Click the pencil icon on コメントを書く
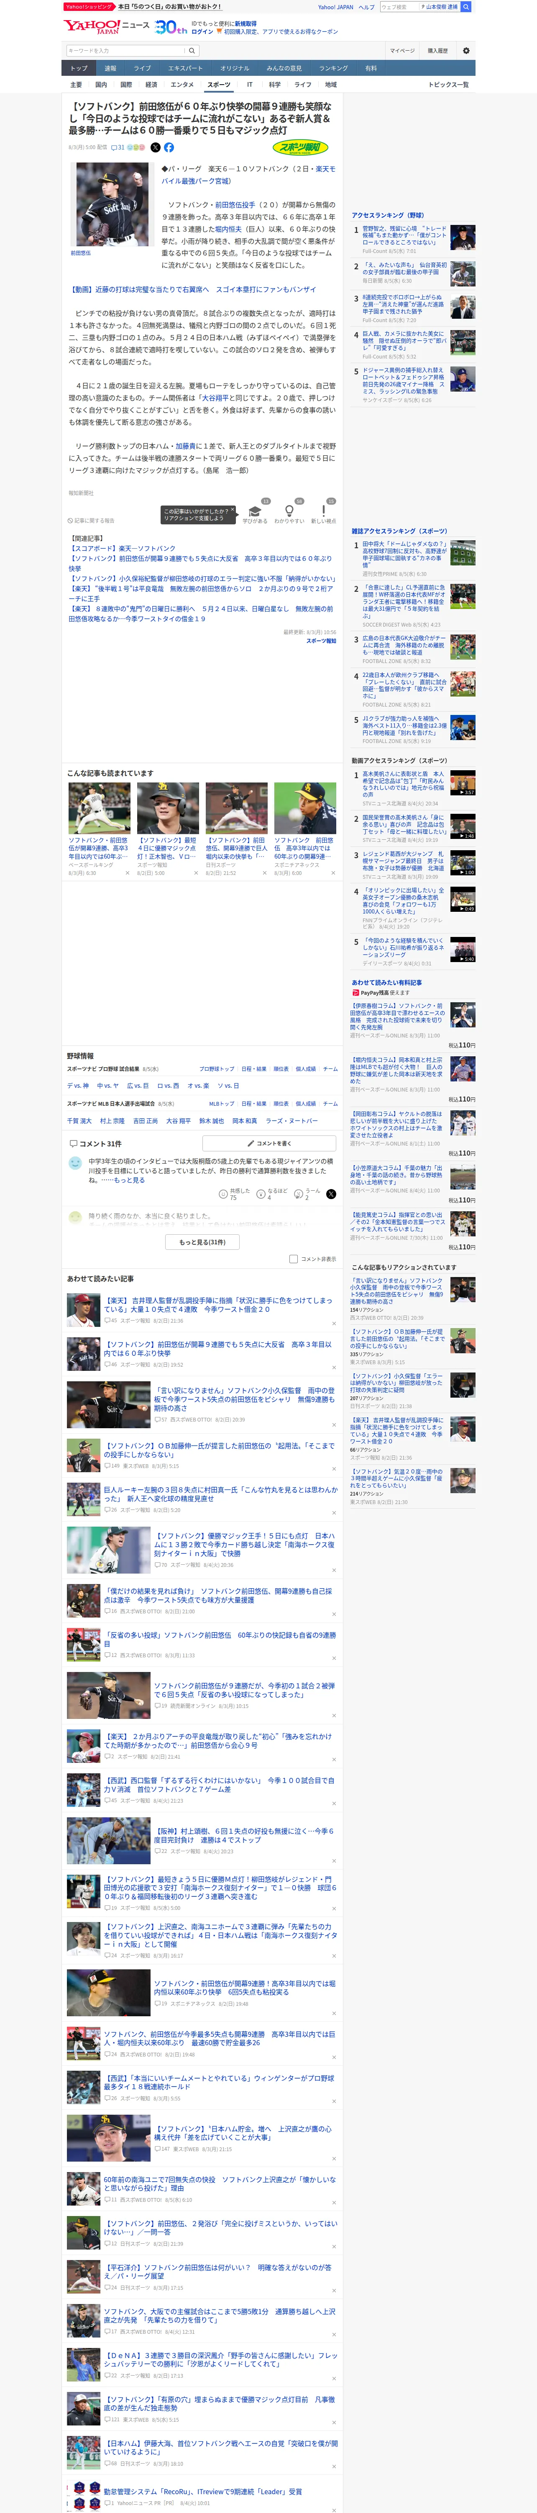 coord(251,1143)
